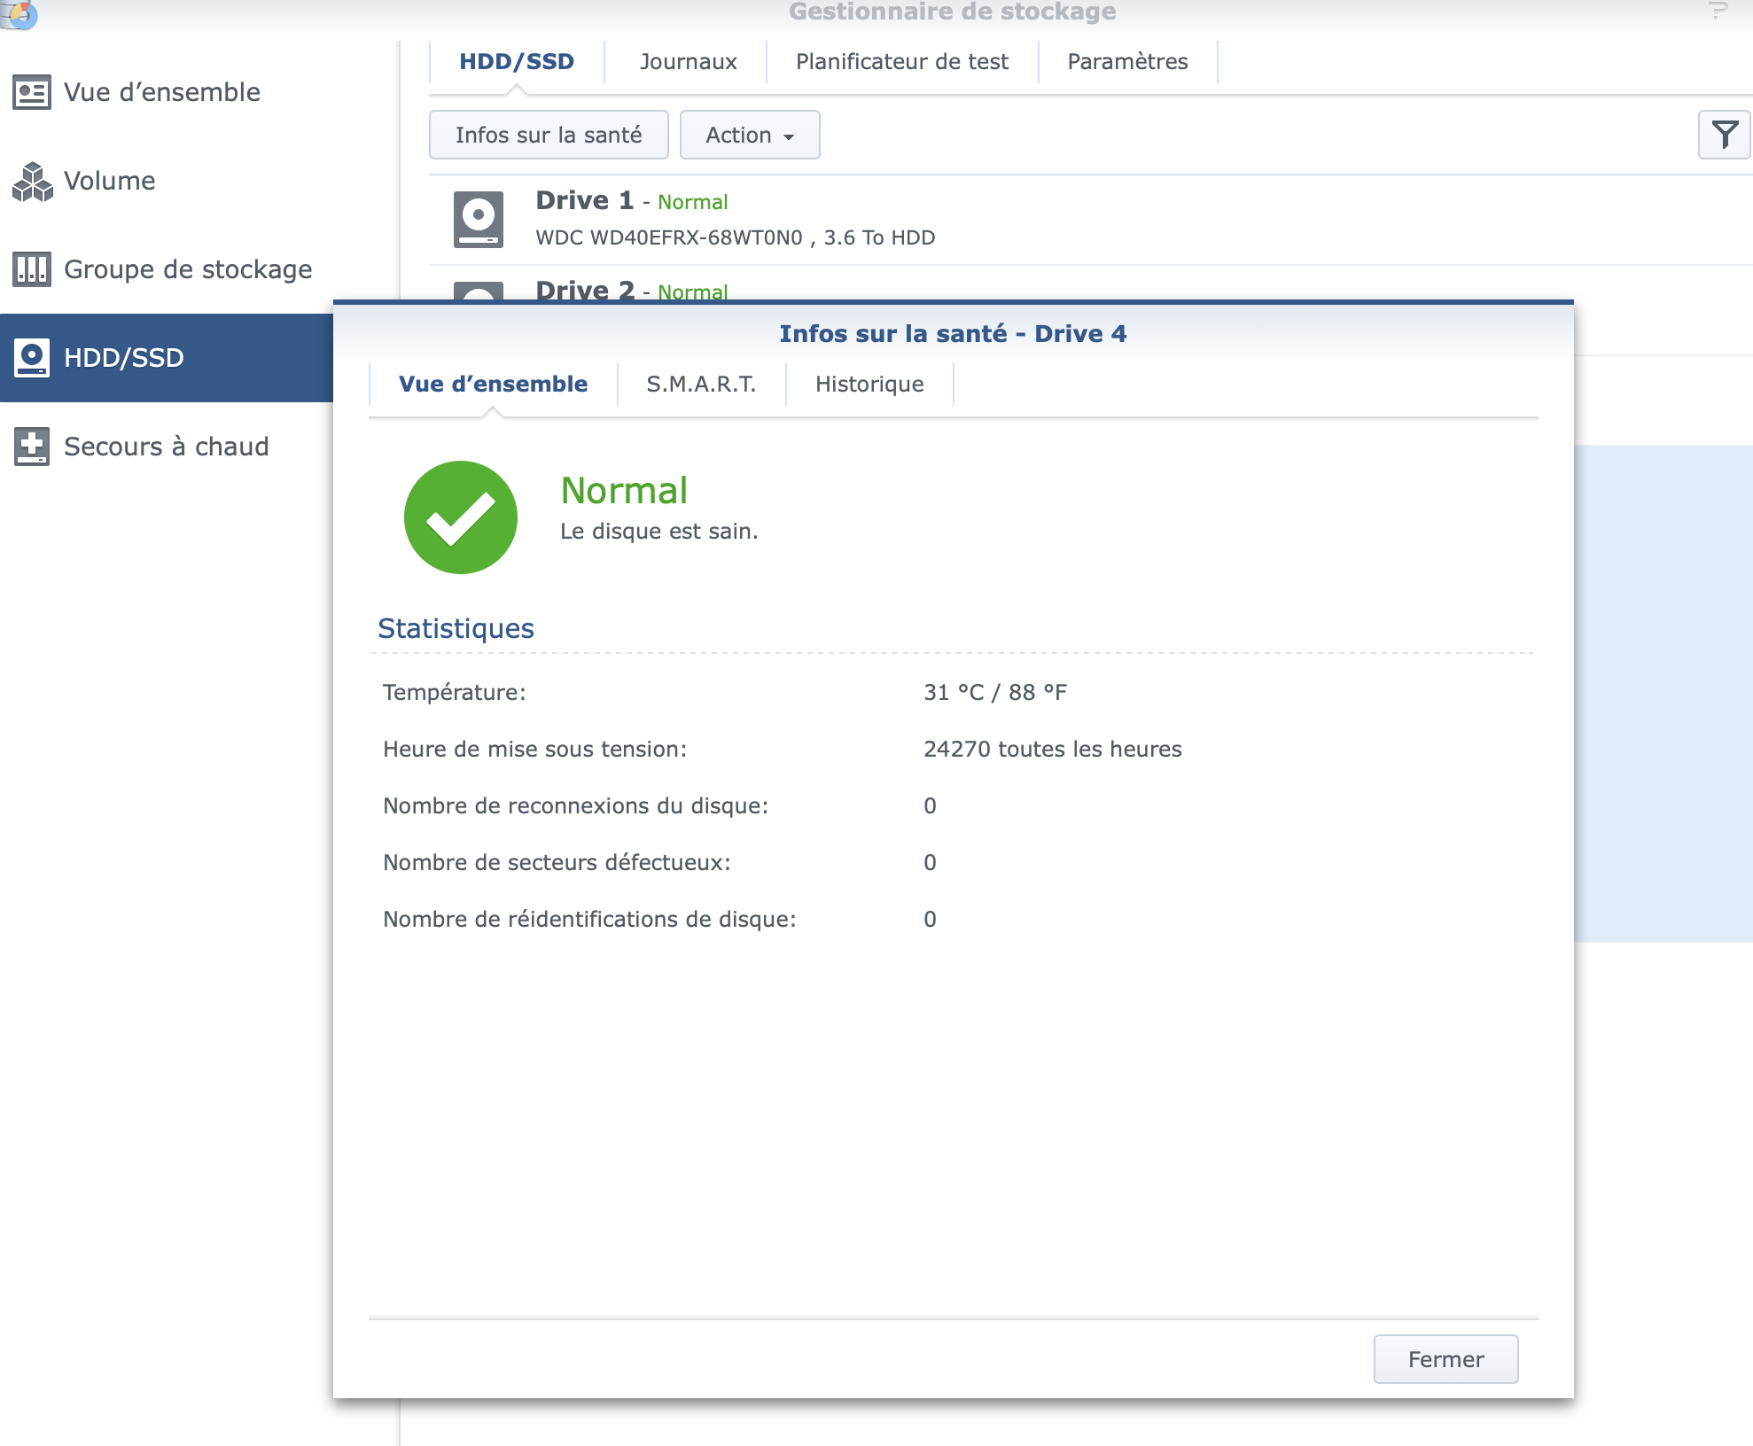
Task: Click the Volume cubes icon
Action: pos(33,182)
